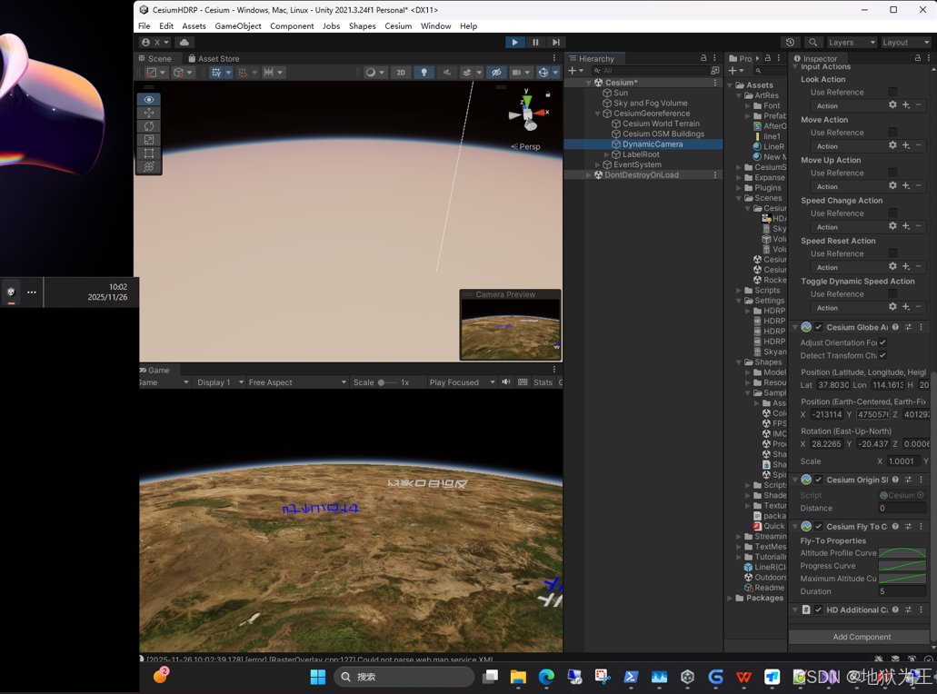The width and height of the screenshot is (937, 694).
Task: Click the global search magnifier icon
Action: coord(812,43)
